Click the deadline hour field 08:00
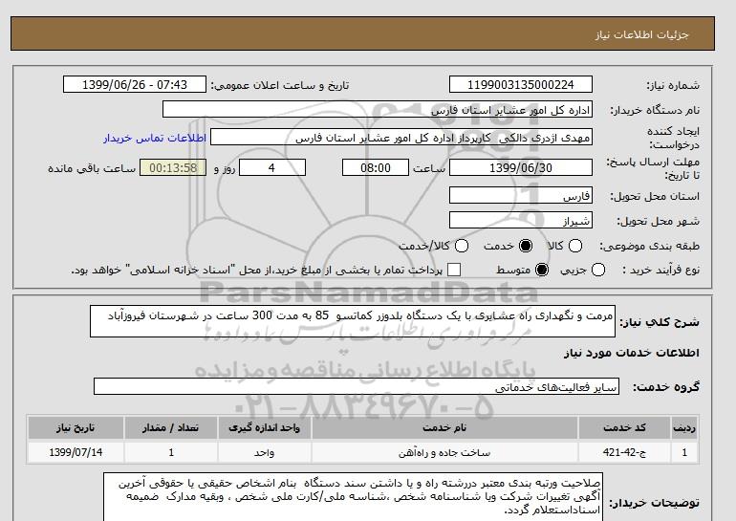Screen dimensions: 736x521 376,167
